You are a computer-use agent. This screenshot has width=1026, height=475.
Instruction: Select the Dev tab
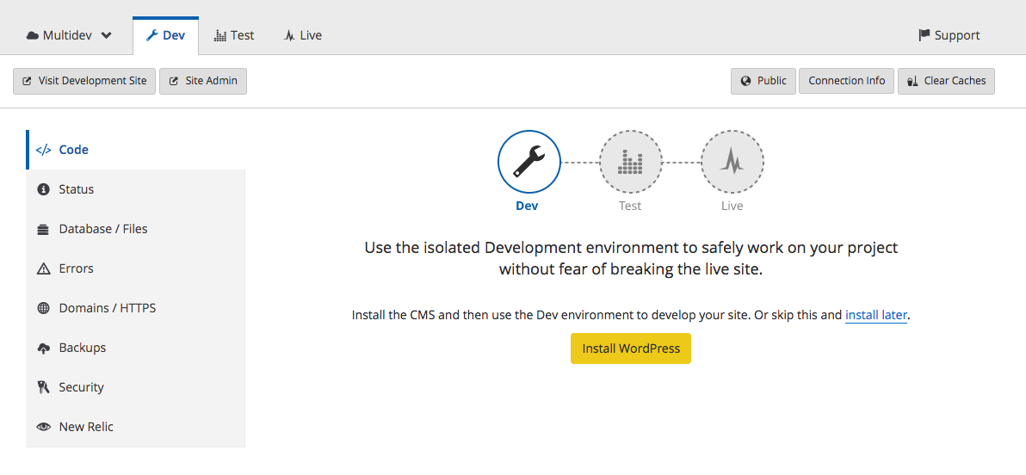(x=165, y=35)
